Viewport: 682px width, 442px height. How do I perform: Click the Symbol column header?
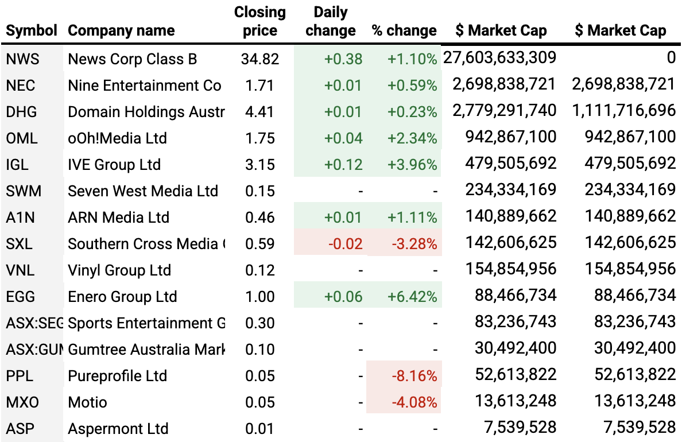32,30
